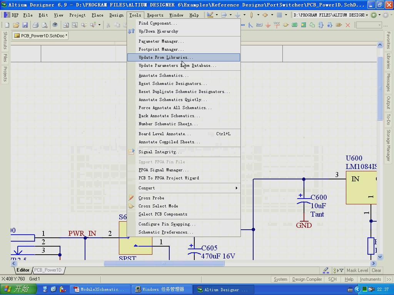
Task: Expand alignment tools dropdown arrow
Action: [231, 15]
